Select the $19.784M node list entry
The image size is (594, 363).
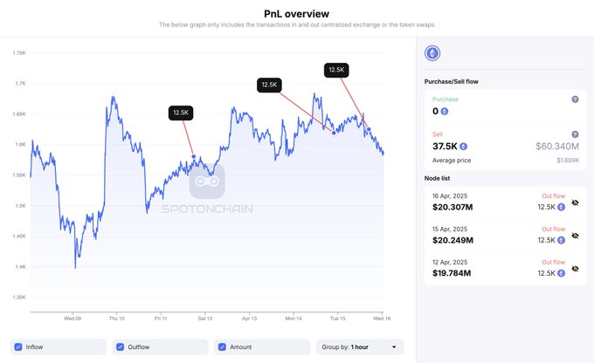454,271
